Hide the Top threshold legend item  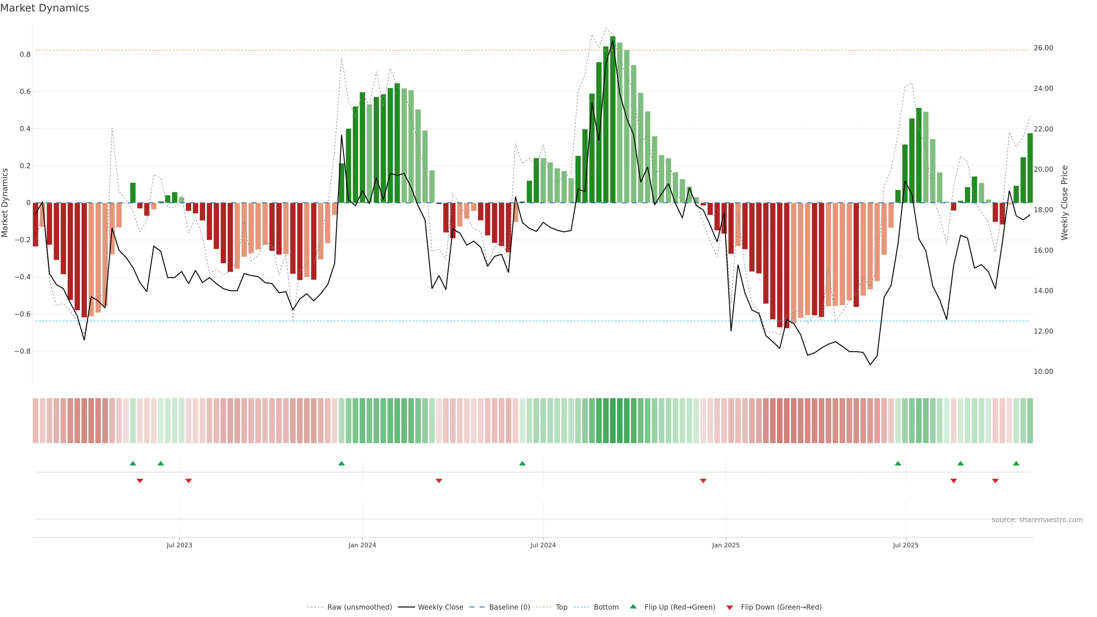point(561,607)
